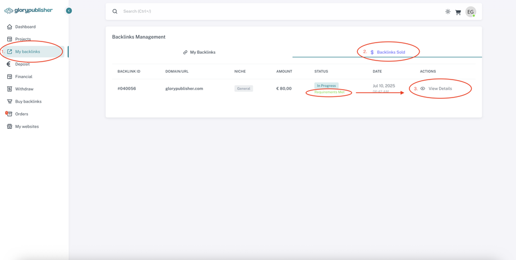Click the Projects sidebar icon
Screen dimensions: 516x260
[x=10, y=39]
